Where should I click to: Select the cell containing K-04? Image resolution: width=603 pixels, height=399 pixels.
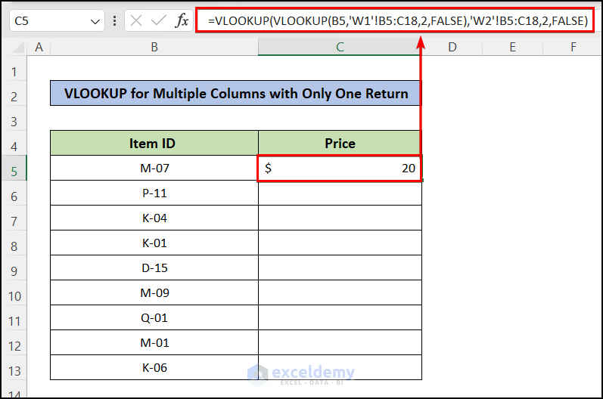(154, 218)
